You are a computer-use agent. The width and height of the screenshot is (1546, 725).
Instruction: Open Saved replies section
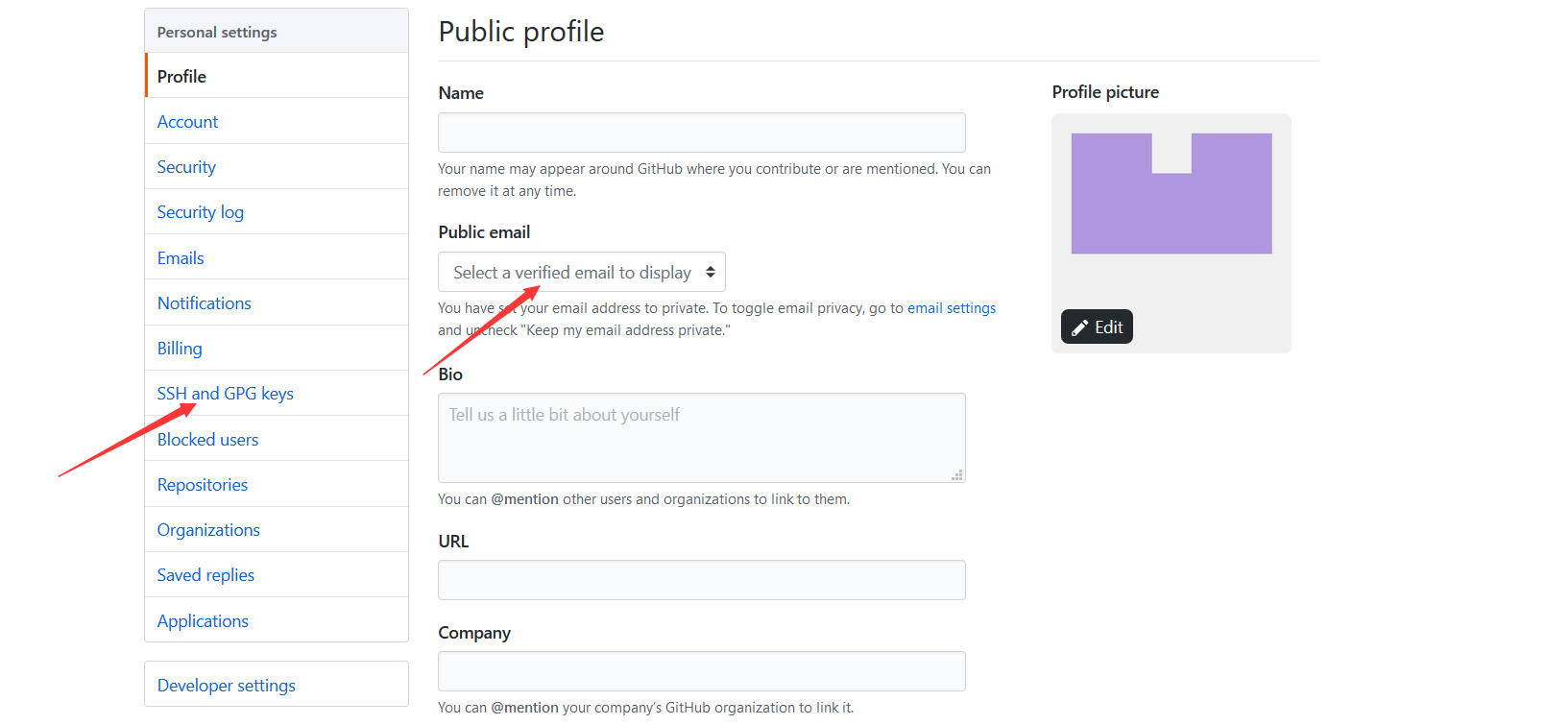[x=206, y=575]
